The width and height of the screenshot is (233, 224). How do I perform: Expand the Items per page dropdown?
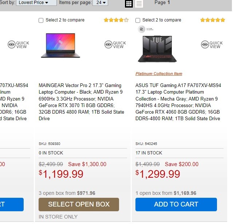click(x=100, y=3)
